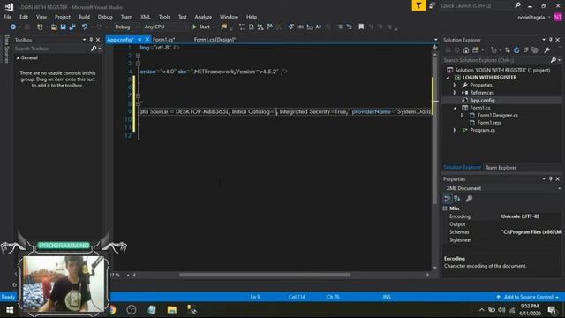Open the Build menu

pyautogui.click(x=84, y=17)
